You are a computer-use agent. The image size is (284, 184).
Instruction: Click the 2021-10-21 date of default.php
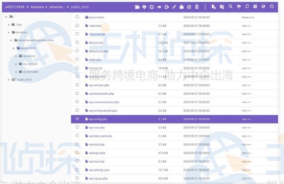(x=196, y=43)
